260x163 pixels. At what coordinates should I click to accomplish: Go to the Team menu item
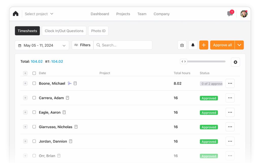pyautogui.click(x=142, y=14)
